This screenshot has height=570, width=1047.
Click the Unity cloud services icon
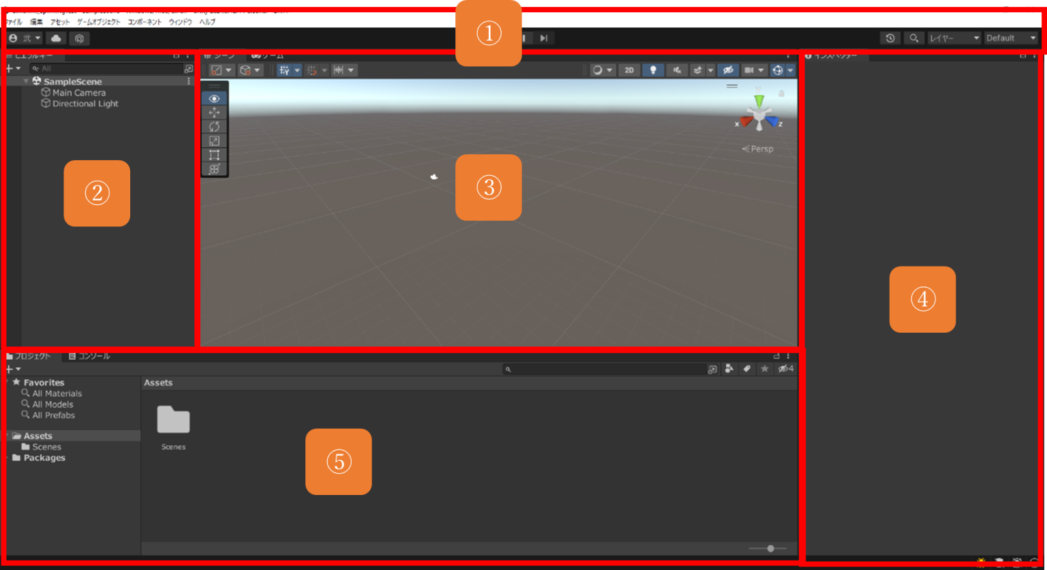pos(55,37)
